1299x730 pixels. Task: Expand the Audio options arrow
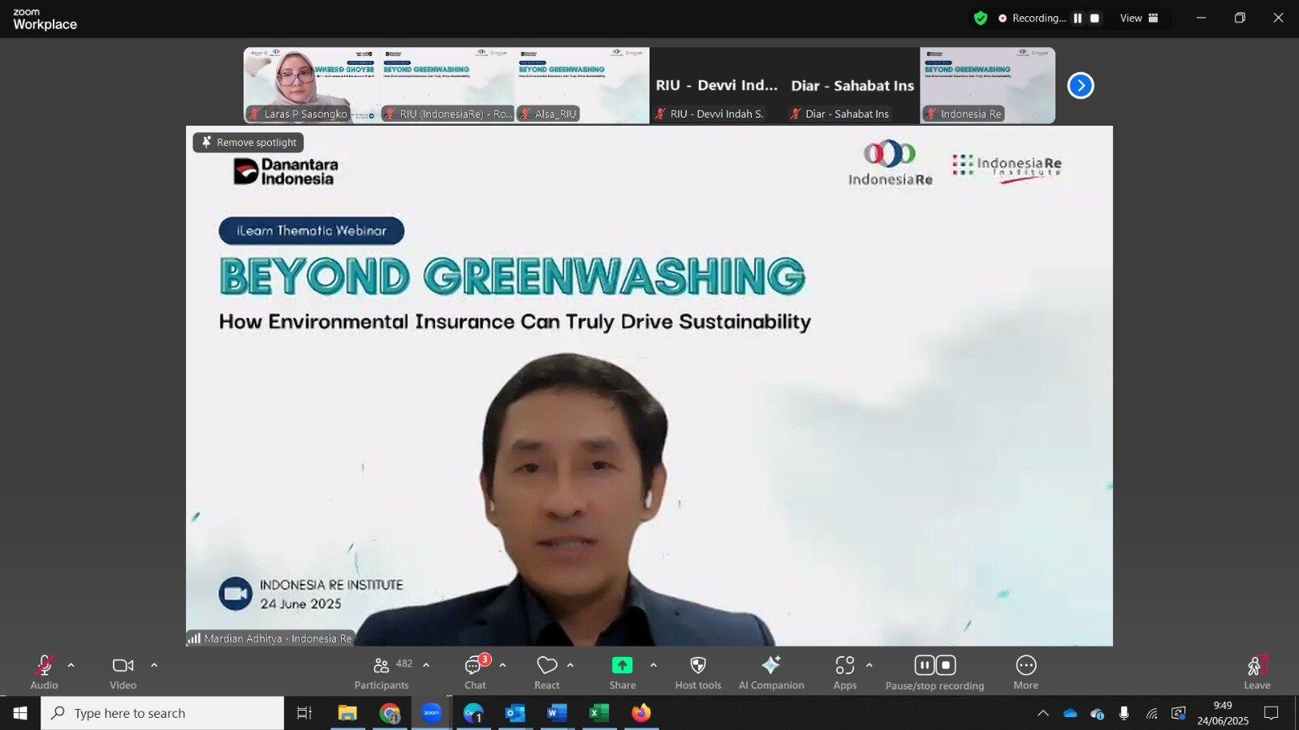(x=71, y=665)
